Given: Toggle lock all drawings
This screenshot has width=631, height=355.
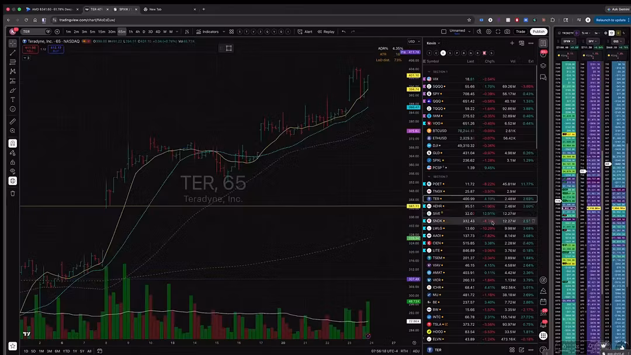Looking at the screenshot, I should click(12, 162).
